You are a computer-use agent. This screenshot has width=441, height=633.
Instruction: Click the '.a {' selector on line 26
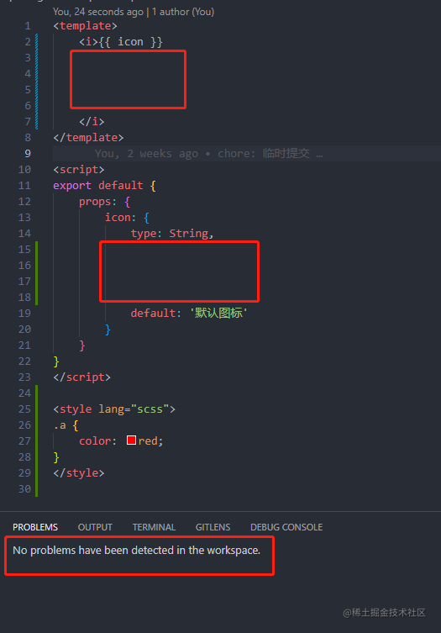(x=66, y=425)
